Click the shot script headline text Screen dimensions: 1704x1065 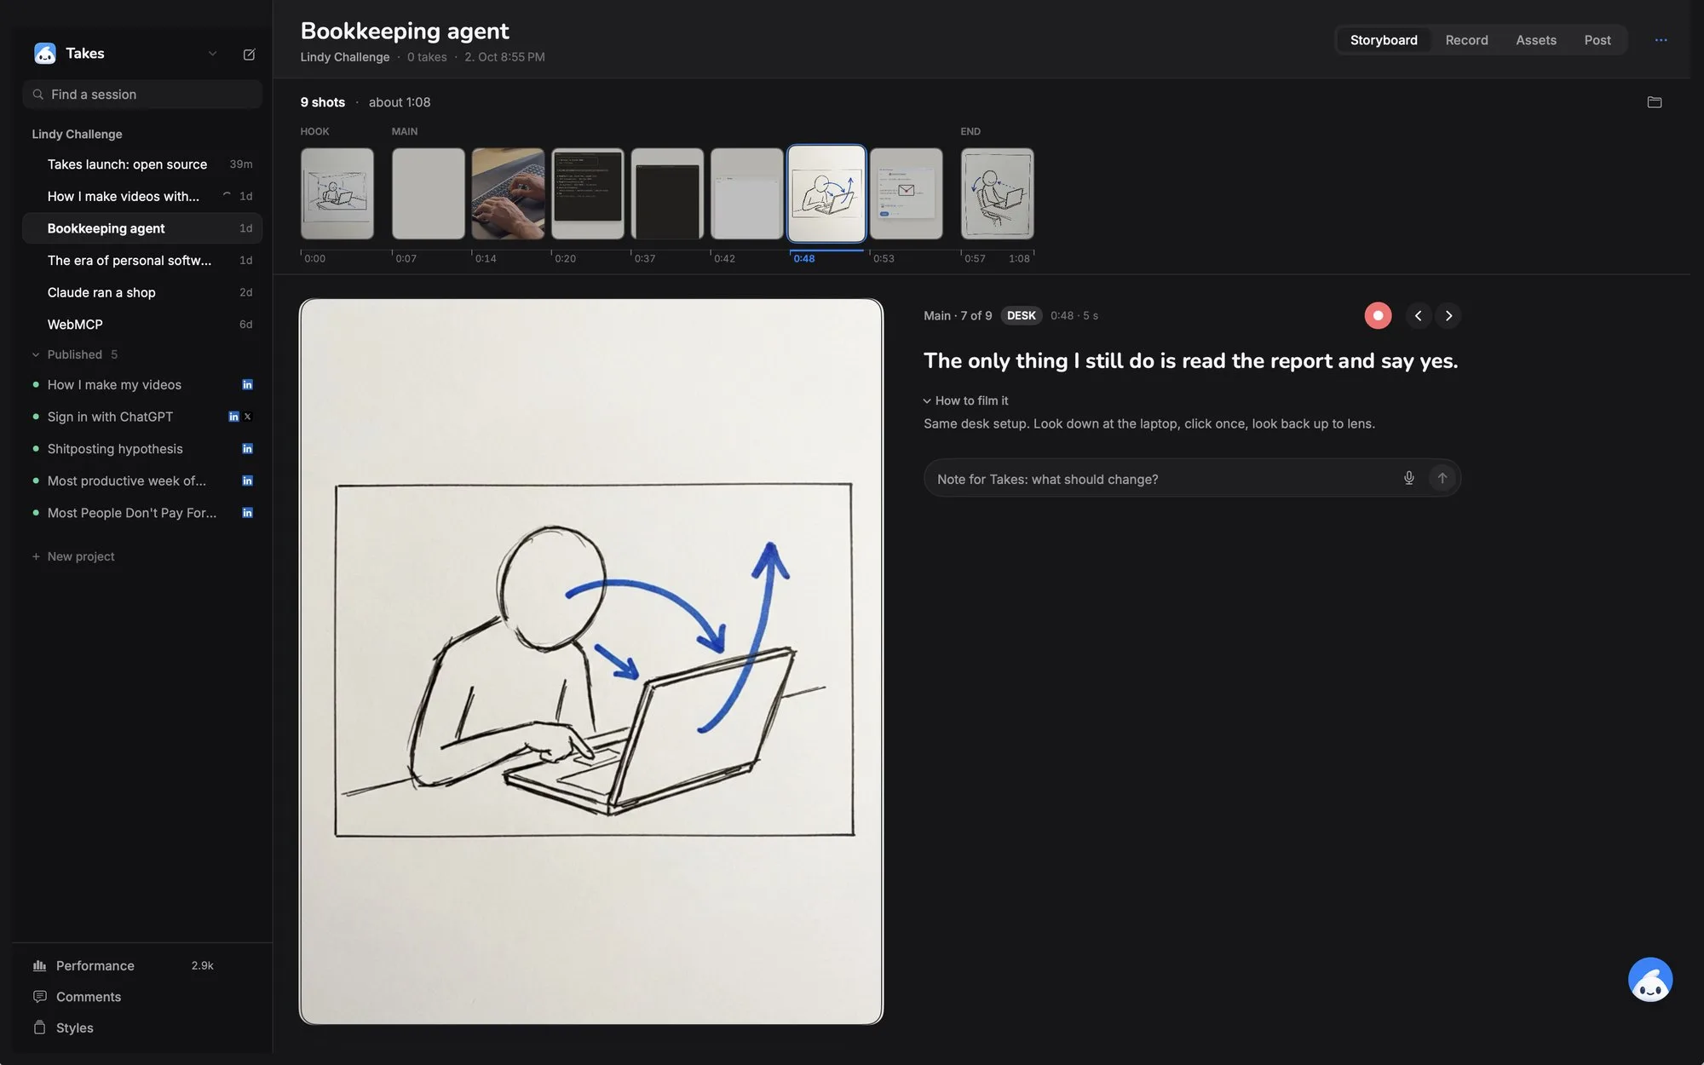1190,360
